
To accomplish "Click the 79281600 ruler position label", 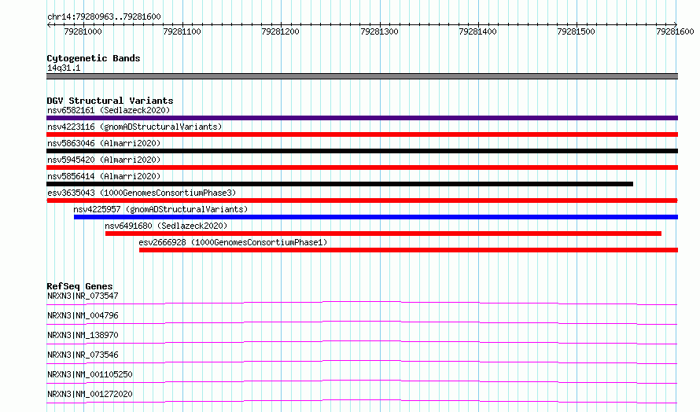I will 675,31.
